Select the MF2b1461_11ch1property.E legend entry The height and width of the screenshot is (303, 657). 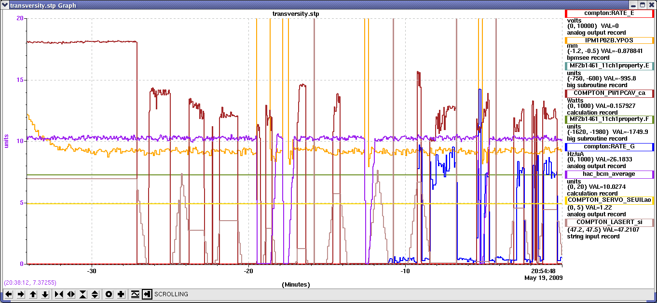[609, 66]
